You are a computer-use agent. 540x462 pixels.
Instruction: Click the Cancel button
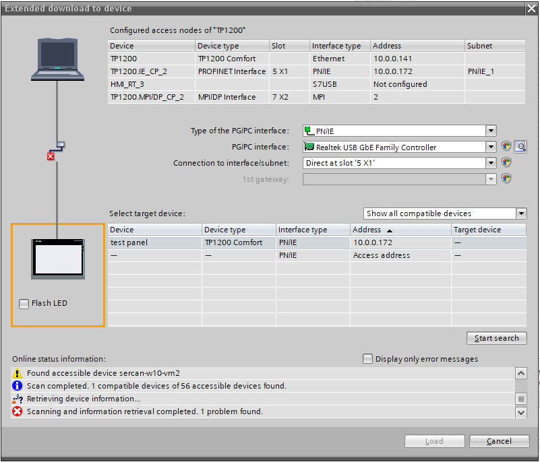click(x=499, y=441)
